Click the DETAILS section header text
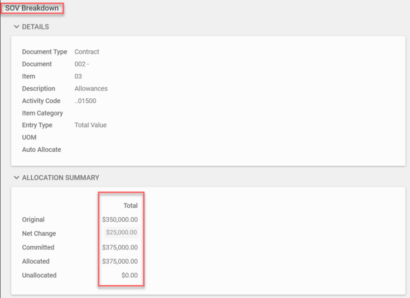This screenshot has width=410, height=298. [x=35, y=27]
